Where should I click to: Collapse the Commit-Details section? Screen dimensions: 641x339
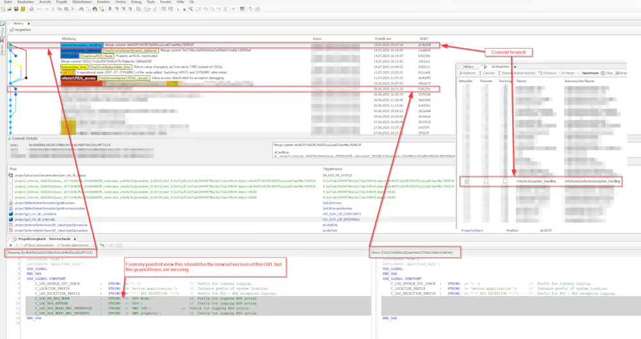tap(9, 138)
